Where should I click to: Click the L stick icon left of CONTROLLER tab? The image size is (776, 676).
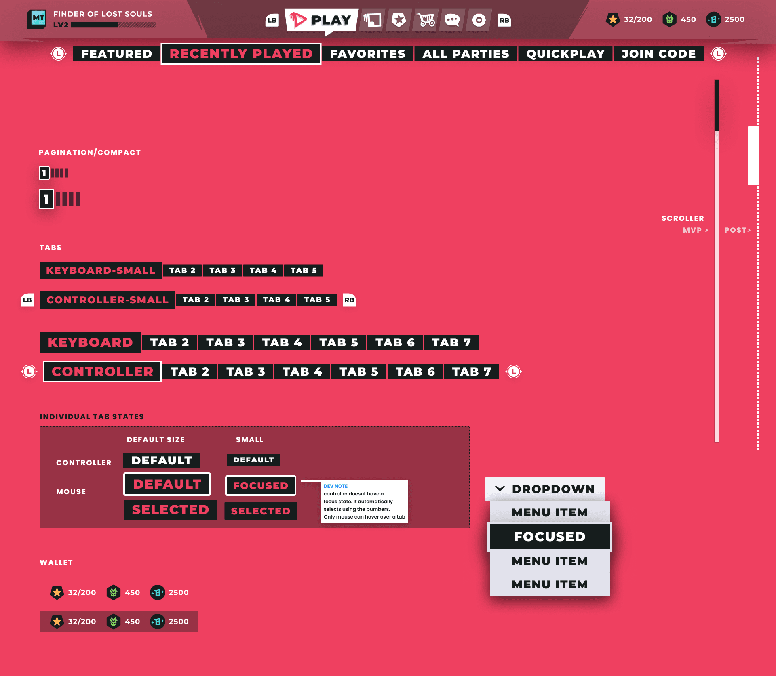point(29,372)
